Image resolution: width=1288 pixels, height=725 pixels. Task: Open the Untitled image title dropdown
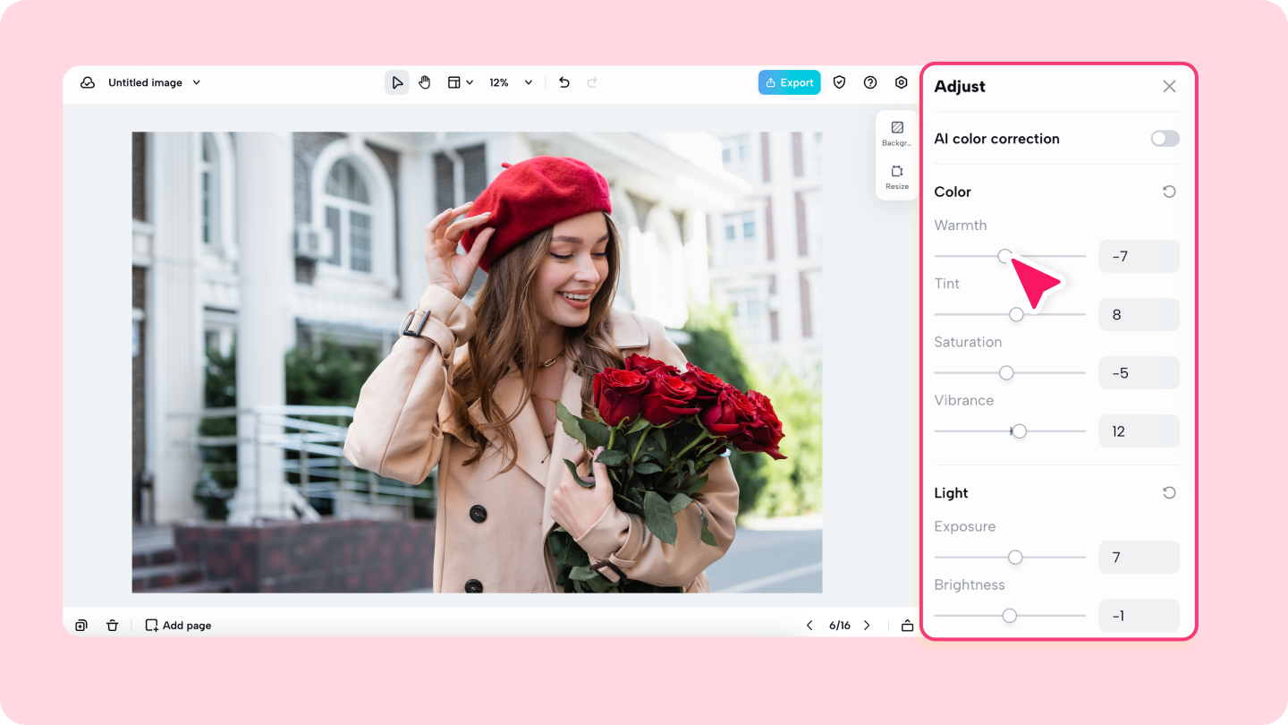[x=196, y=81]
